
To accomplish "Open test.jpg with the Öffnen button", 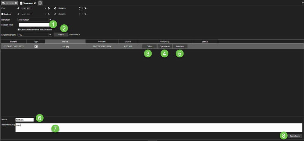I will pyautogui.click(x=149, y=46).
